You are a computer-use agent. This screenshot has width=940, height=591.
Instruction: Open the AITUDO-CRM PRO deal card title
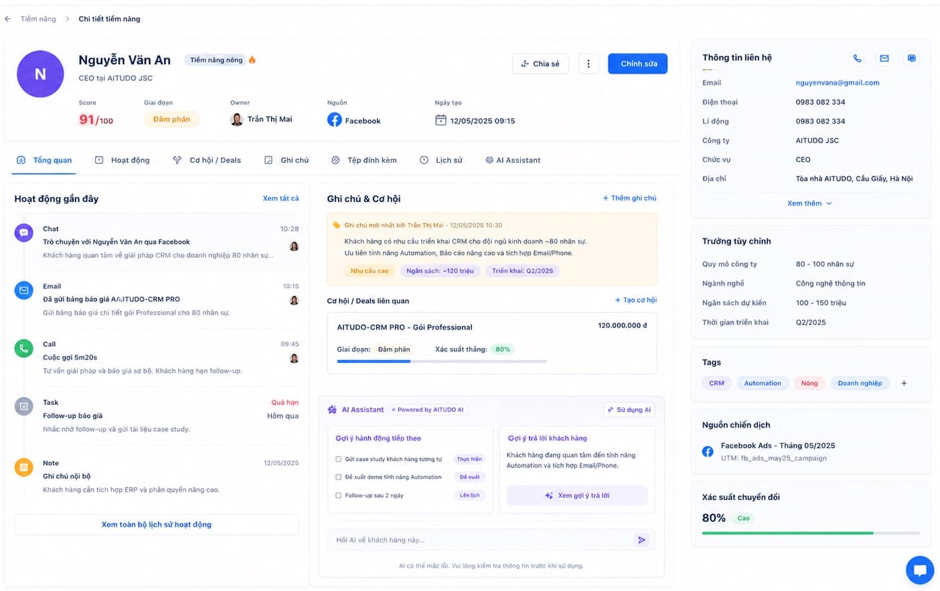pyautogui.click(x=404, y=327)
